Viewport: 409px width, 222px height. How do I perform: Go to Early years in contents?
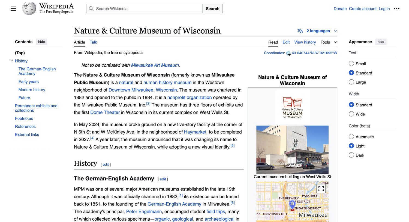click(28, 82)
